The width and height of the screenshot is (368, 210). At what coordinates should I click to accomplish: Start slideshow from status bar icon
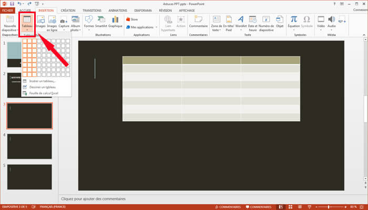[310, 207]
